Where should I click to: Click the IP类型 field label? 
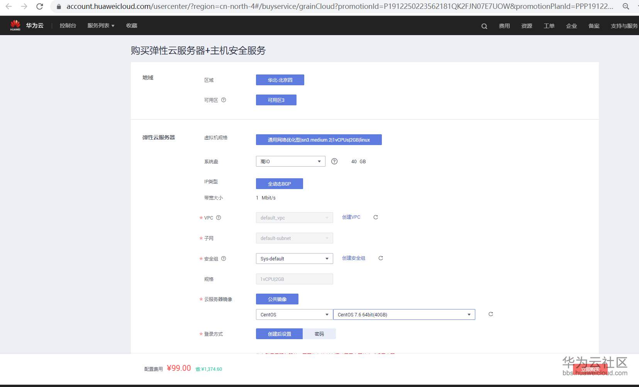point(211,182)
